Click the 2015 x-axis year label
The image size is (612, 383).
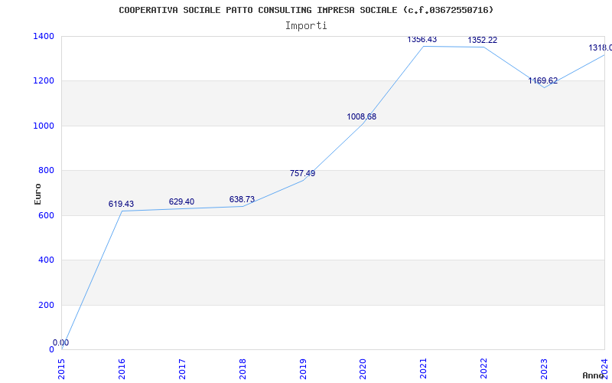pos(62,368)
